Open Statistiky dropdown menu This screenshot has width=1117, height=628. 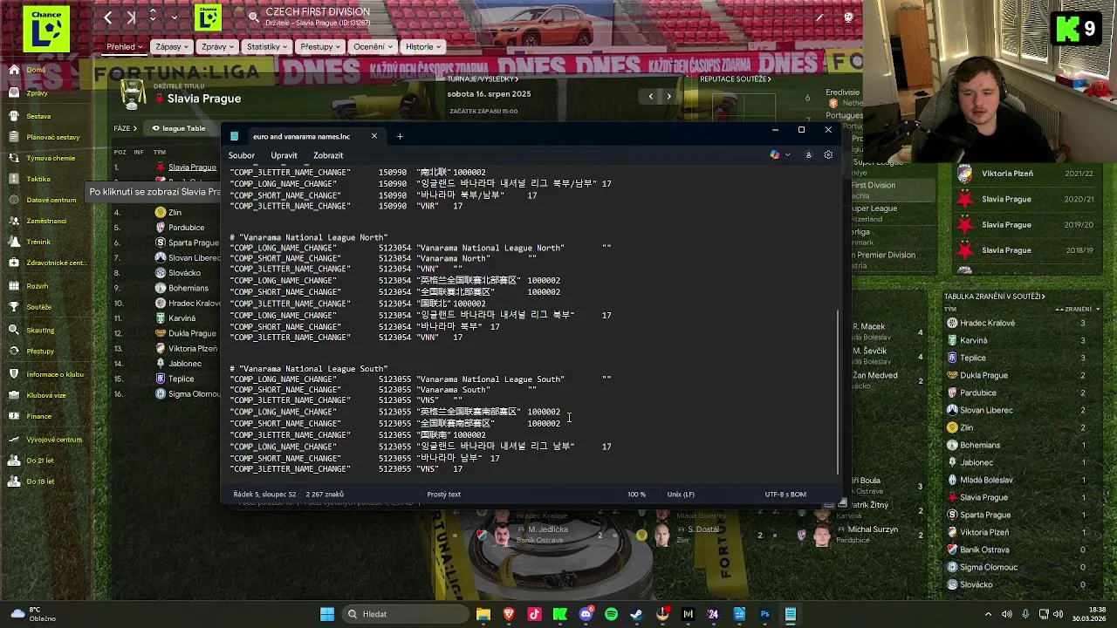(267, 46)
